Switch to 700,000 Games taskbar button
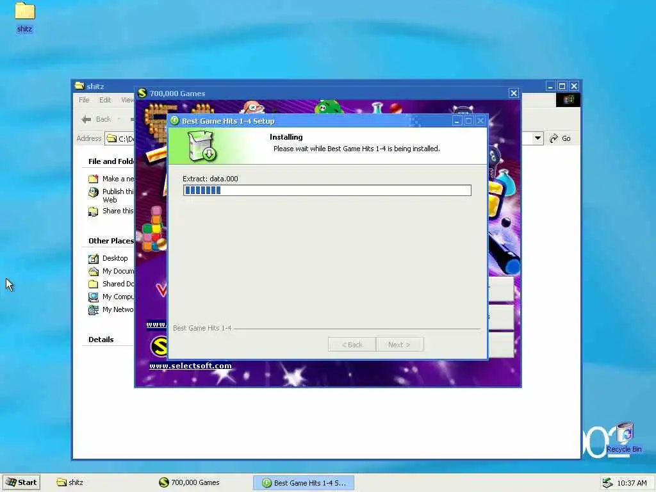This screenshot has height=492, width=656. [x=189, y=482]
